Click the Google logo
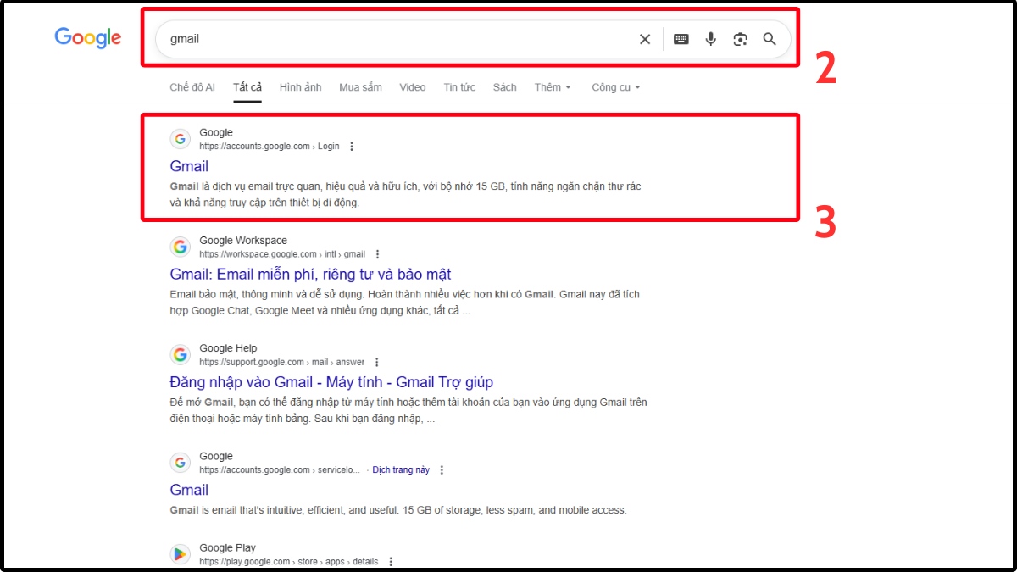Viewport: 1017px width, 572px height. [87, 37]
